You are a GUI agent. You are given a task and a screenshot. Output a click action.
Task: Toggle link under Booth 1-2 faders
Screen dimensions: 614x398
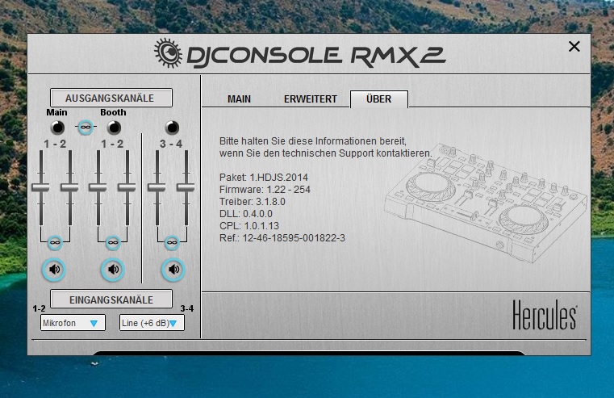113,243
